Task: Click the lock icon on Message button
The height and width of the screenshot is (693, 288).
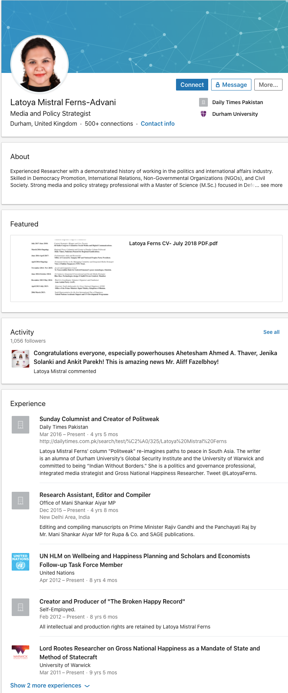Action: [218, 85]
